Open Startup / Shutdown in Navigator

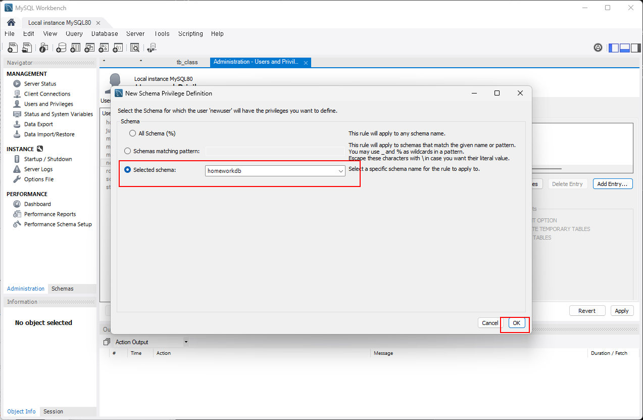click(48, 159)
